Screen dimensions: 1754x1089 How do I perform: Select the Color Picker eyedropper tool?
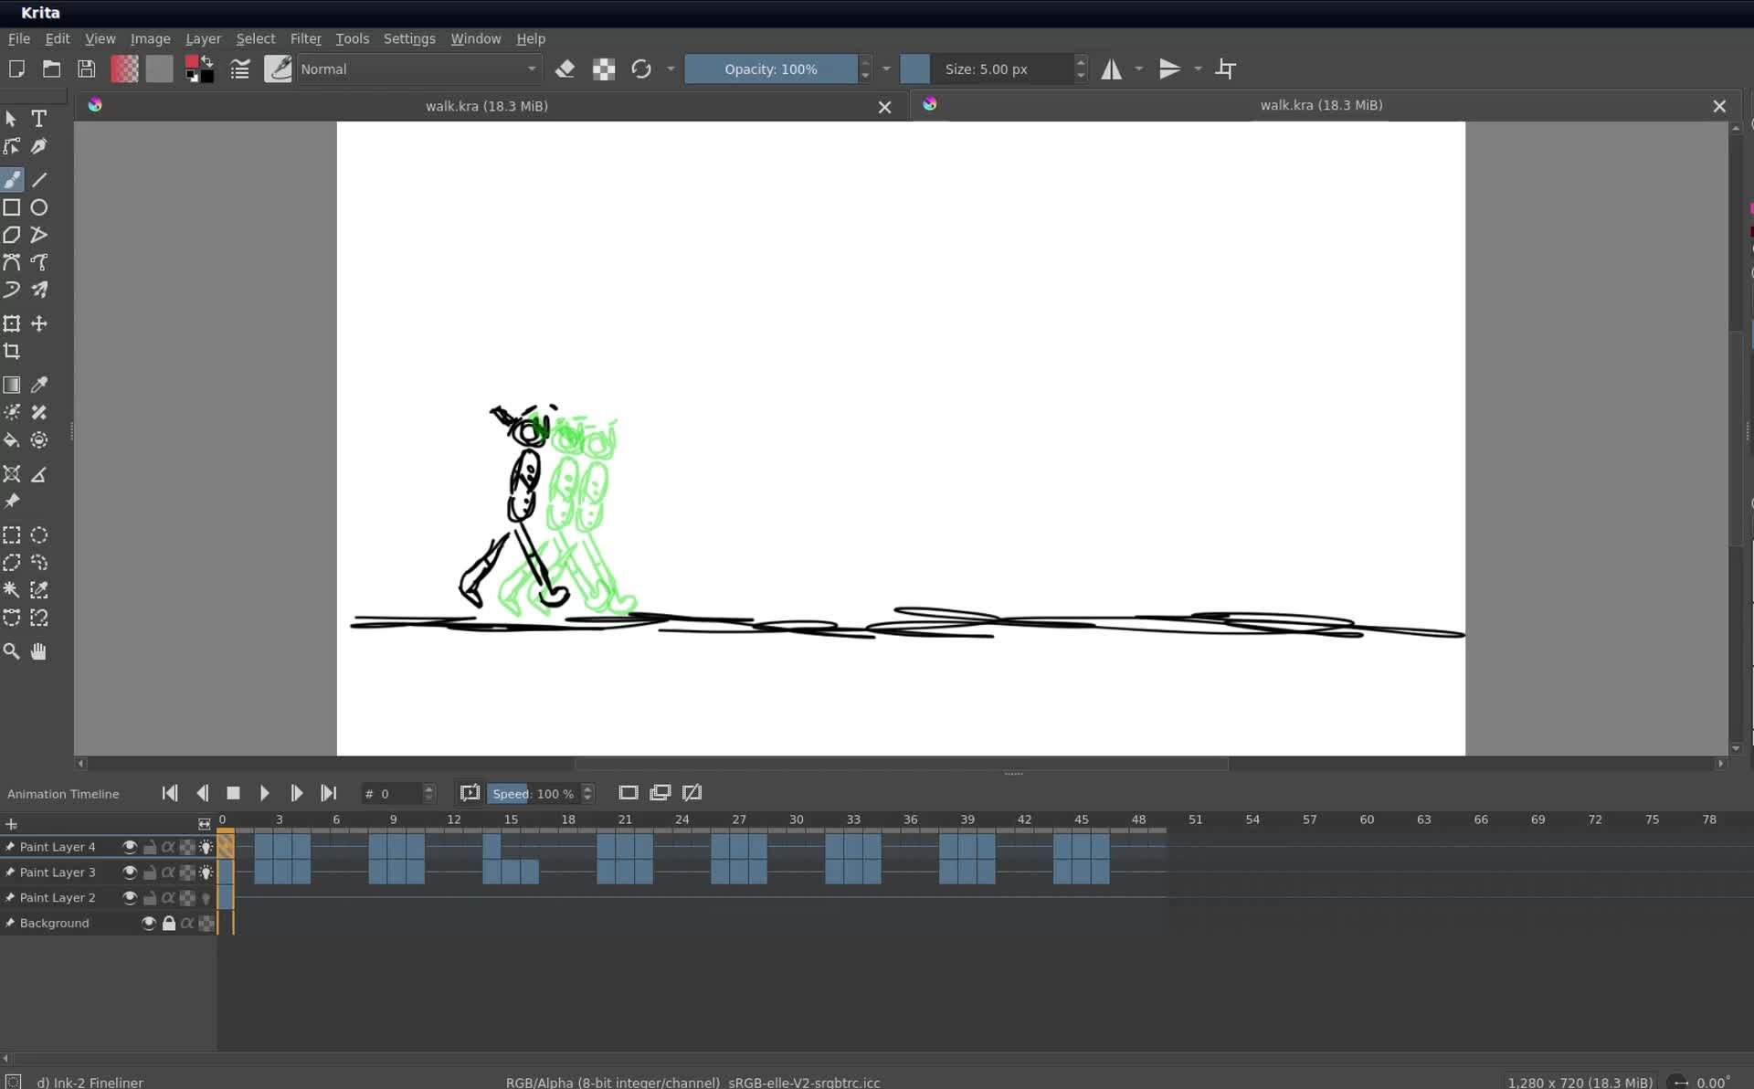[39, 385]
